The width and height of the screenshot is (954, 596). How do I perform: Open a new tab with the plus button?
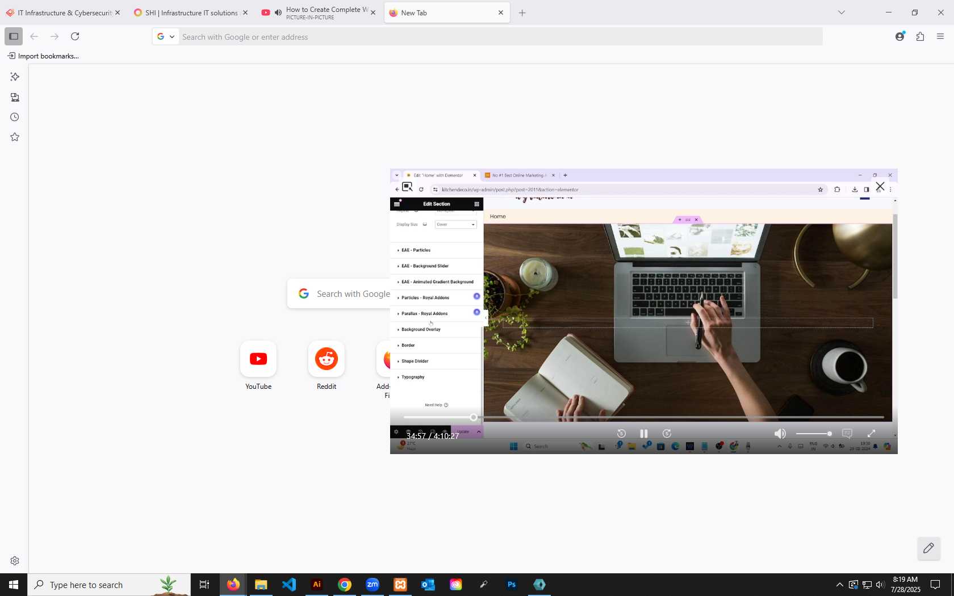pyautogui.click(x=522, y=12)
